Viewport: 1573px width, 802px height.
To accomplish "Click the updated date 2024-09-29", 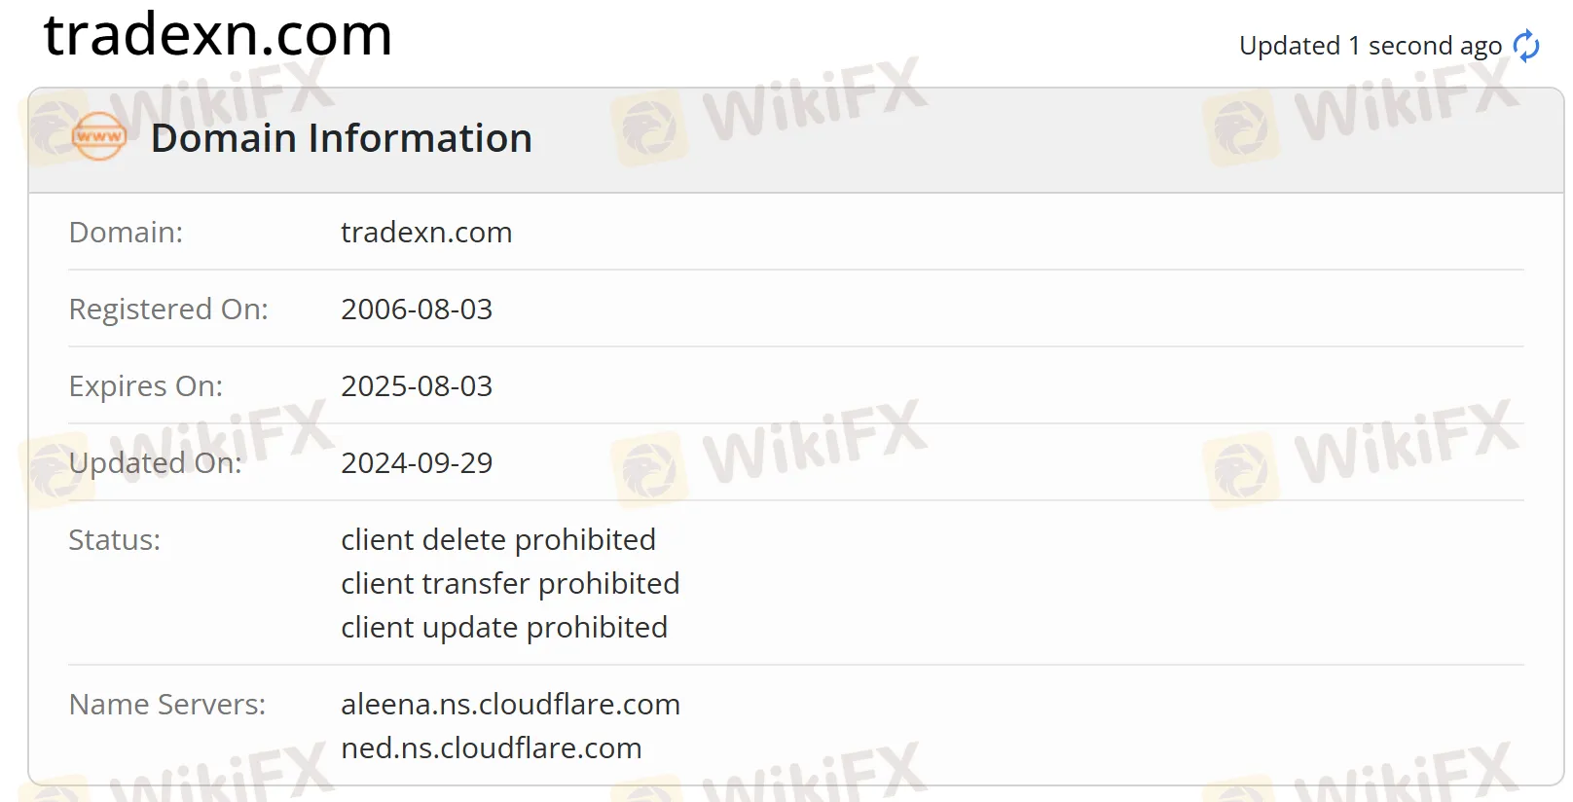I will pyautogui.click(x=417, y=463).
